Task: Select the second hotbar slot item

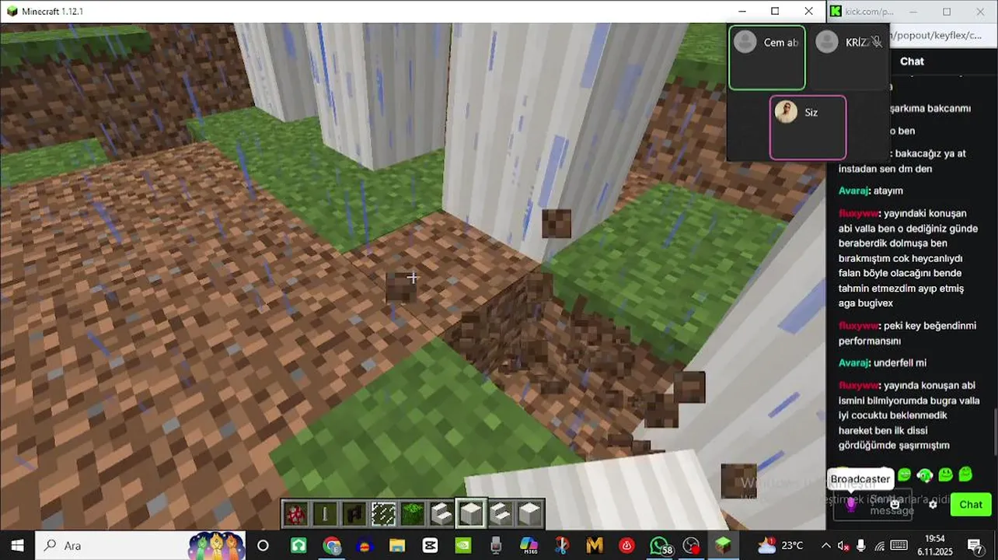Action: pos(325,514)
